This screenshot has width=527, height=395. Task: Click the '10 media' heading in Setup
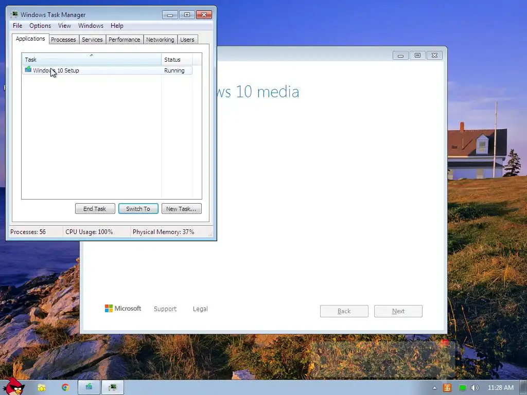tap(267, 92)
